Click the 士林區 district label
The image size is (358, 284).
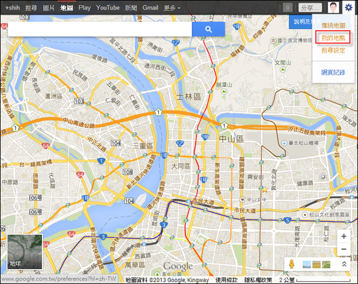189,97
